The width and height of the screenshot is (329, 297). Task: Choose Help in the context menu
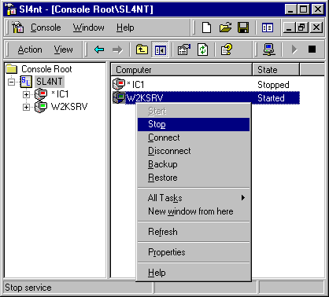point(194,273)
